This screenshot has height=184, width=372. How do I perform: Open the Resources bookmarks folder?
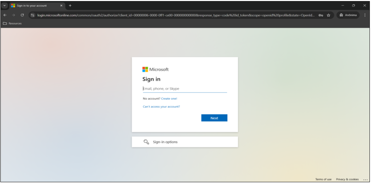(12, 24)
